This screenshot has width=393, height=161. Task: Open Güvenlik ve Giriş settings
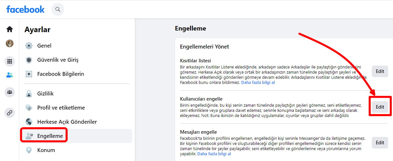click(77, 60)
